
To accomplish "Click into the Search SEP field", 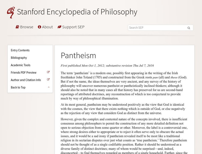I will pyautogui.click(x=156, y=28).
